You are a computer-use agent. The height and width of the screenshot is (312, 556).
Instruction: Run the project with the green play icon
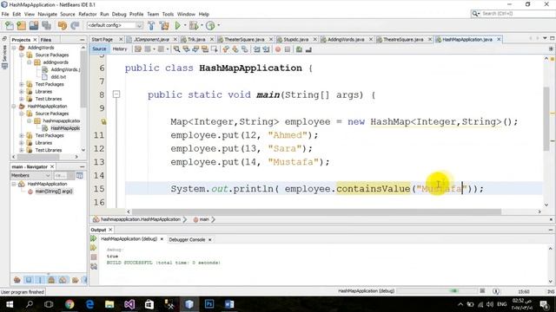(x=177, y=25)
